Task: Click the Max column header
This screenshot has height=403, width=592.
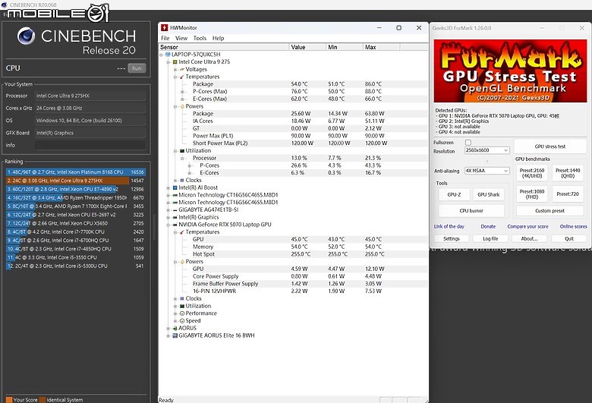Action: (x=381, y=47)
